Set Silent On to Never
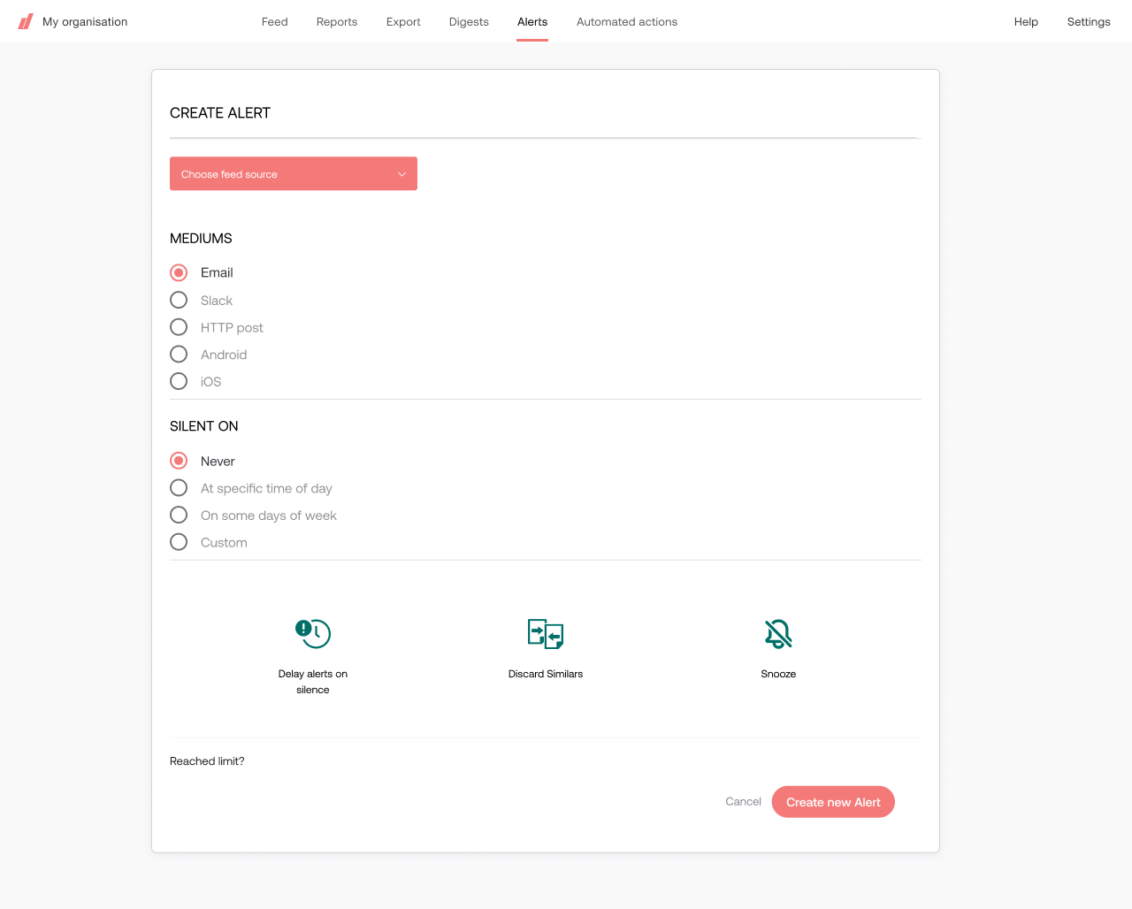Image resolution: width=1132 pixels, height=909 pixels. click(179, 461)
